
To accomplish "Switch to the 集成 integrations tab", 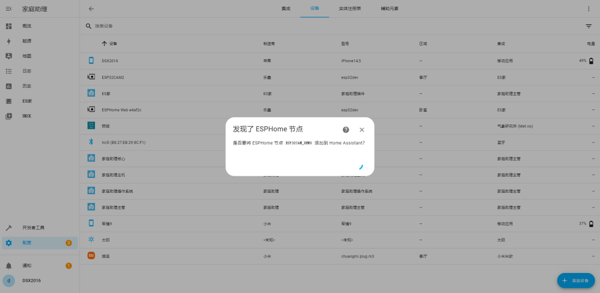I will click(286, 9).
